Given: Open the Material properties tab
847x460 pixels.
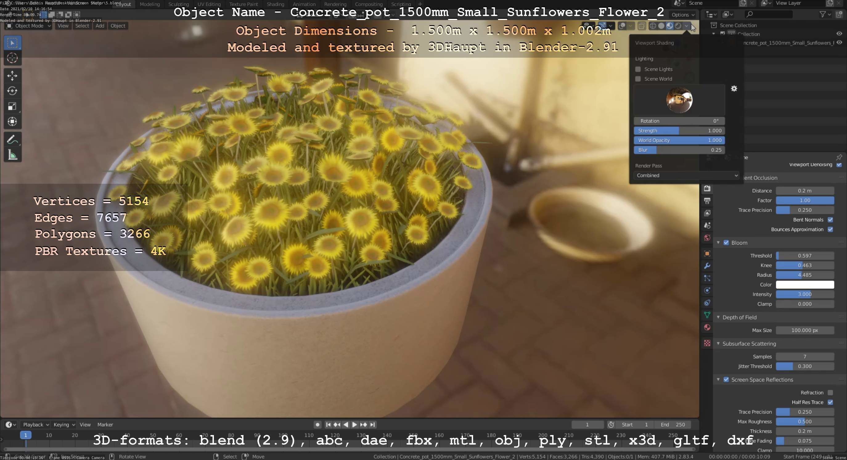Looking at the screenshot, I should 707,327.
